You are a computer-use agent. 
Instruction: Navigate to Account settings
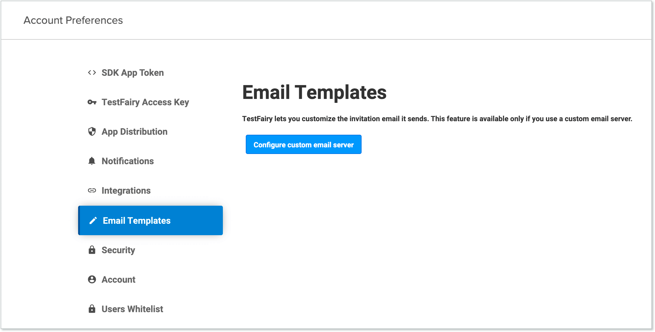(x=119, y=279)
